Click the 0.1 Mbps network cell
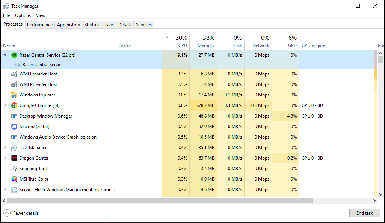The image size is (385, 223). click(x=258, y=105)
